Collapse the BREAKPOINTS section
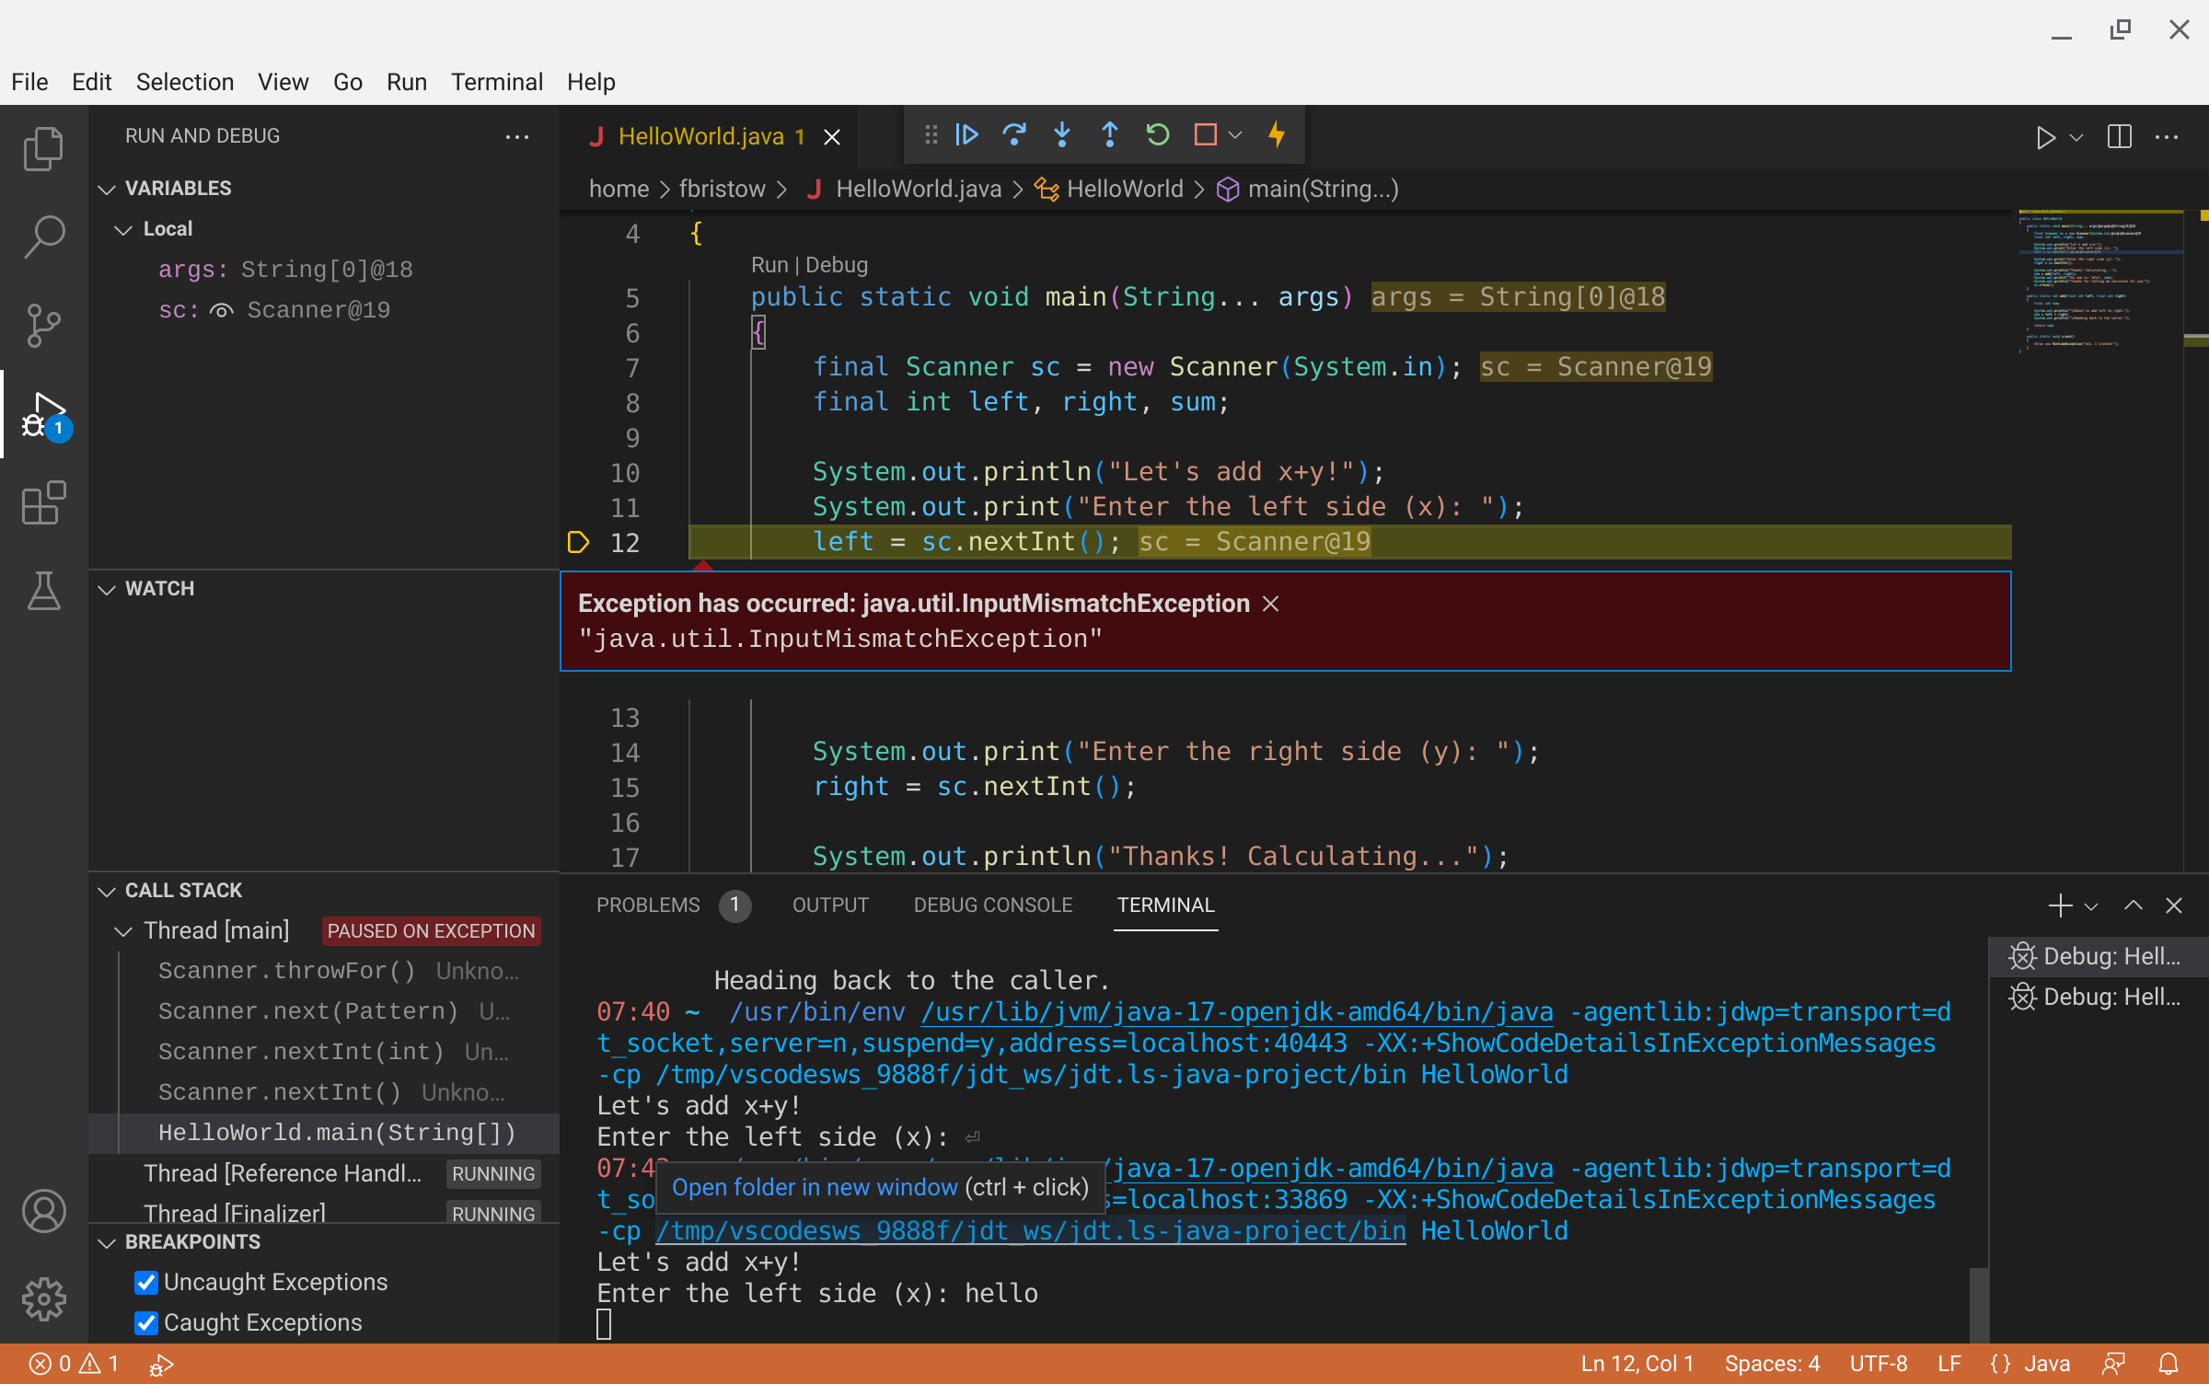The height and width of the screenshot is (1384, 2209). click(107, 1242)
